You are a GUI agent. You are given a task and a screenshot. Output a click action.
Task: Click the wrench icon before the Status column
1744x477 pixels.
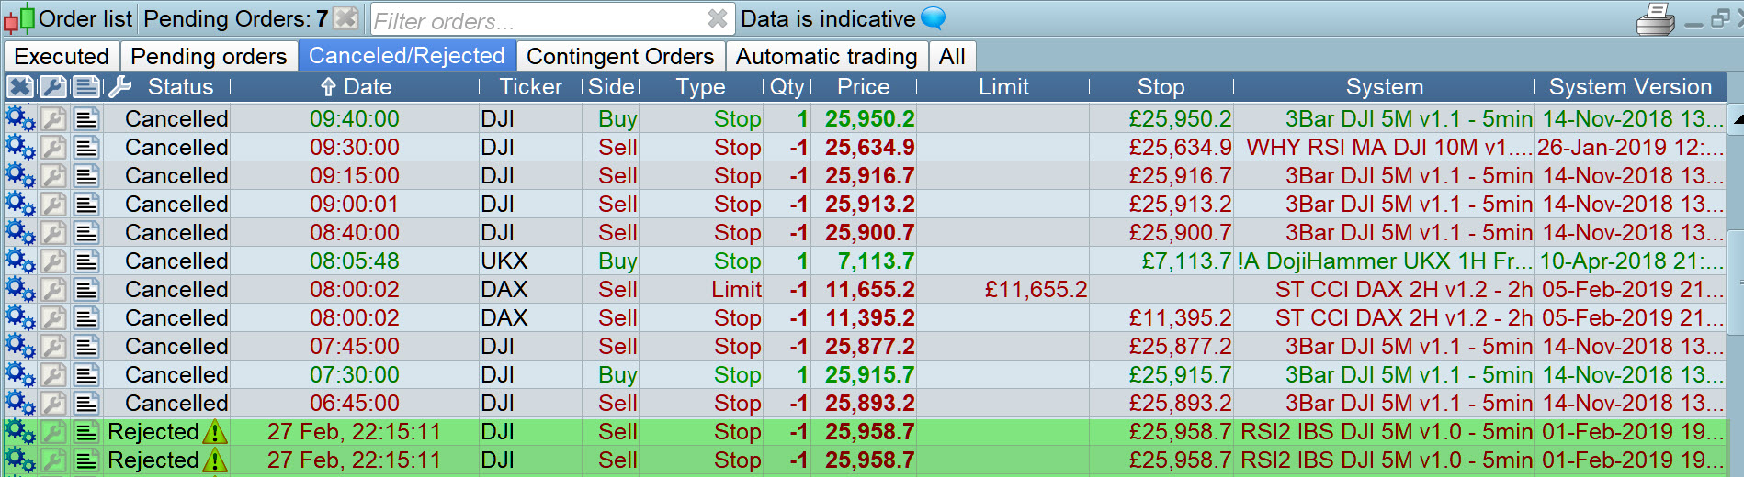120,87
